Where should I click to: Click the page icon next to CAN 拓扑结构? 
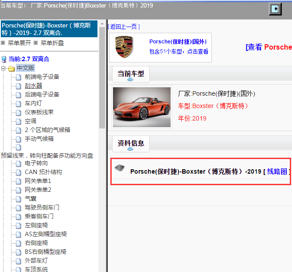[19, 172]
